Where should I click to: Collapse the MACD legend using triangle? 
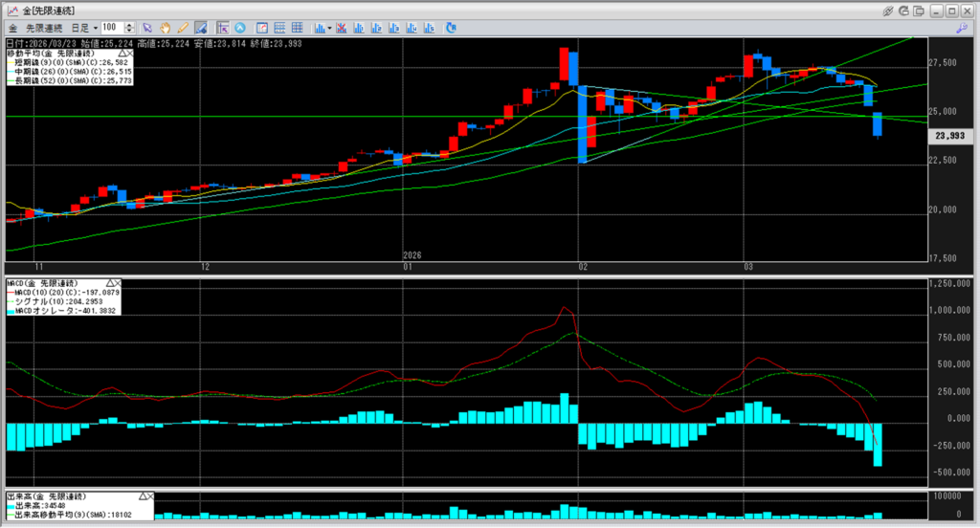point(111,283)
